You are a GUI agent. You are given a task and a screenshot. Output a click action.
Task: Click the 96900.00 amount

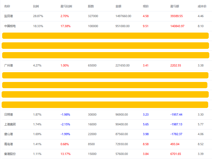[122, 115]
